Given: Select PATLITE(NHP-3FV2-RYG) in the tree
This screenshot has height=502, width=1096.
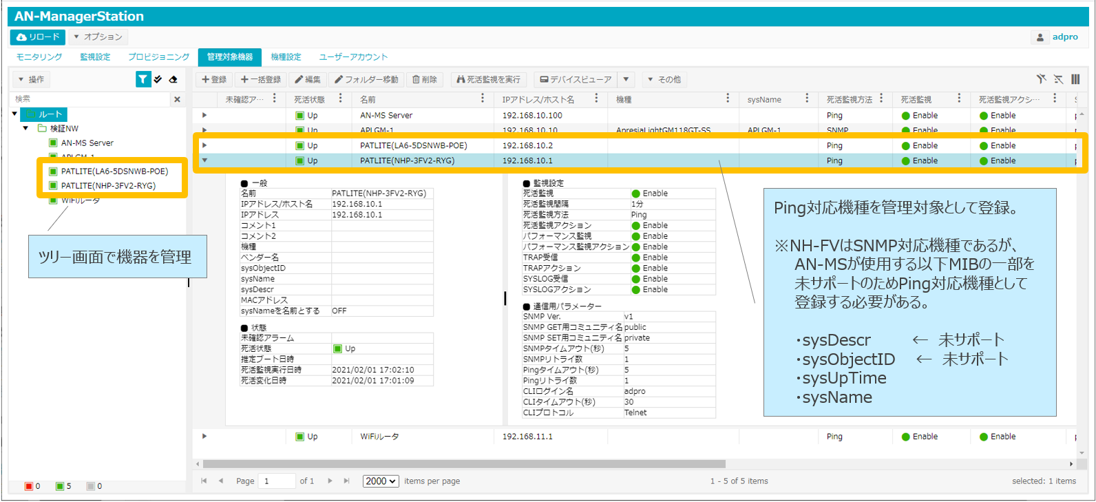Looking at the screenshot, I should point(102,186).
